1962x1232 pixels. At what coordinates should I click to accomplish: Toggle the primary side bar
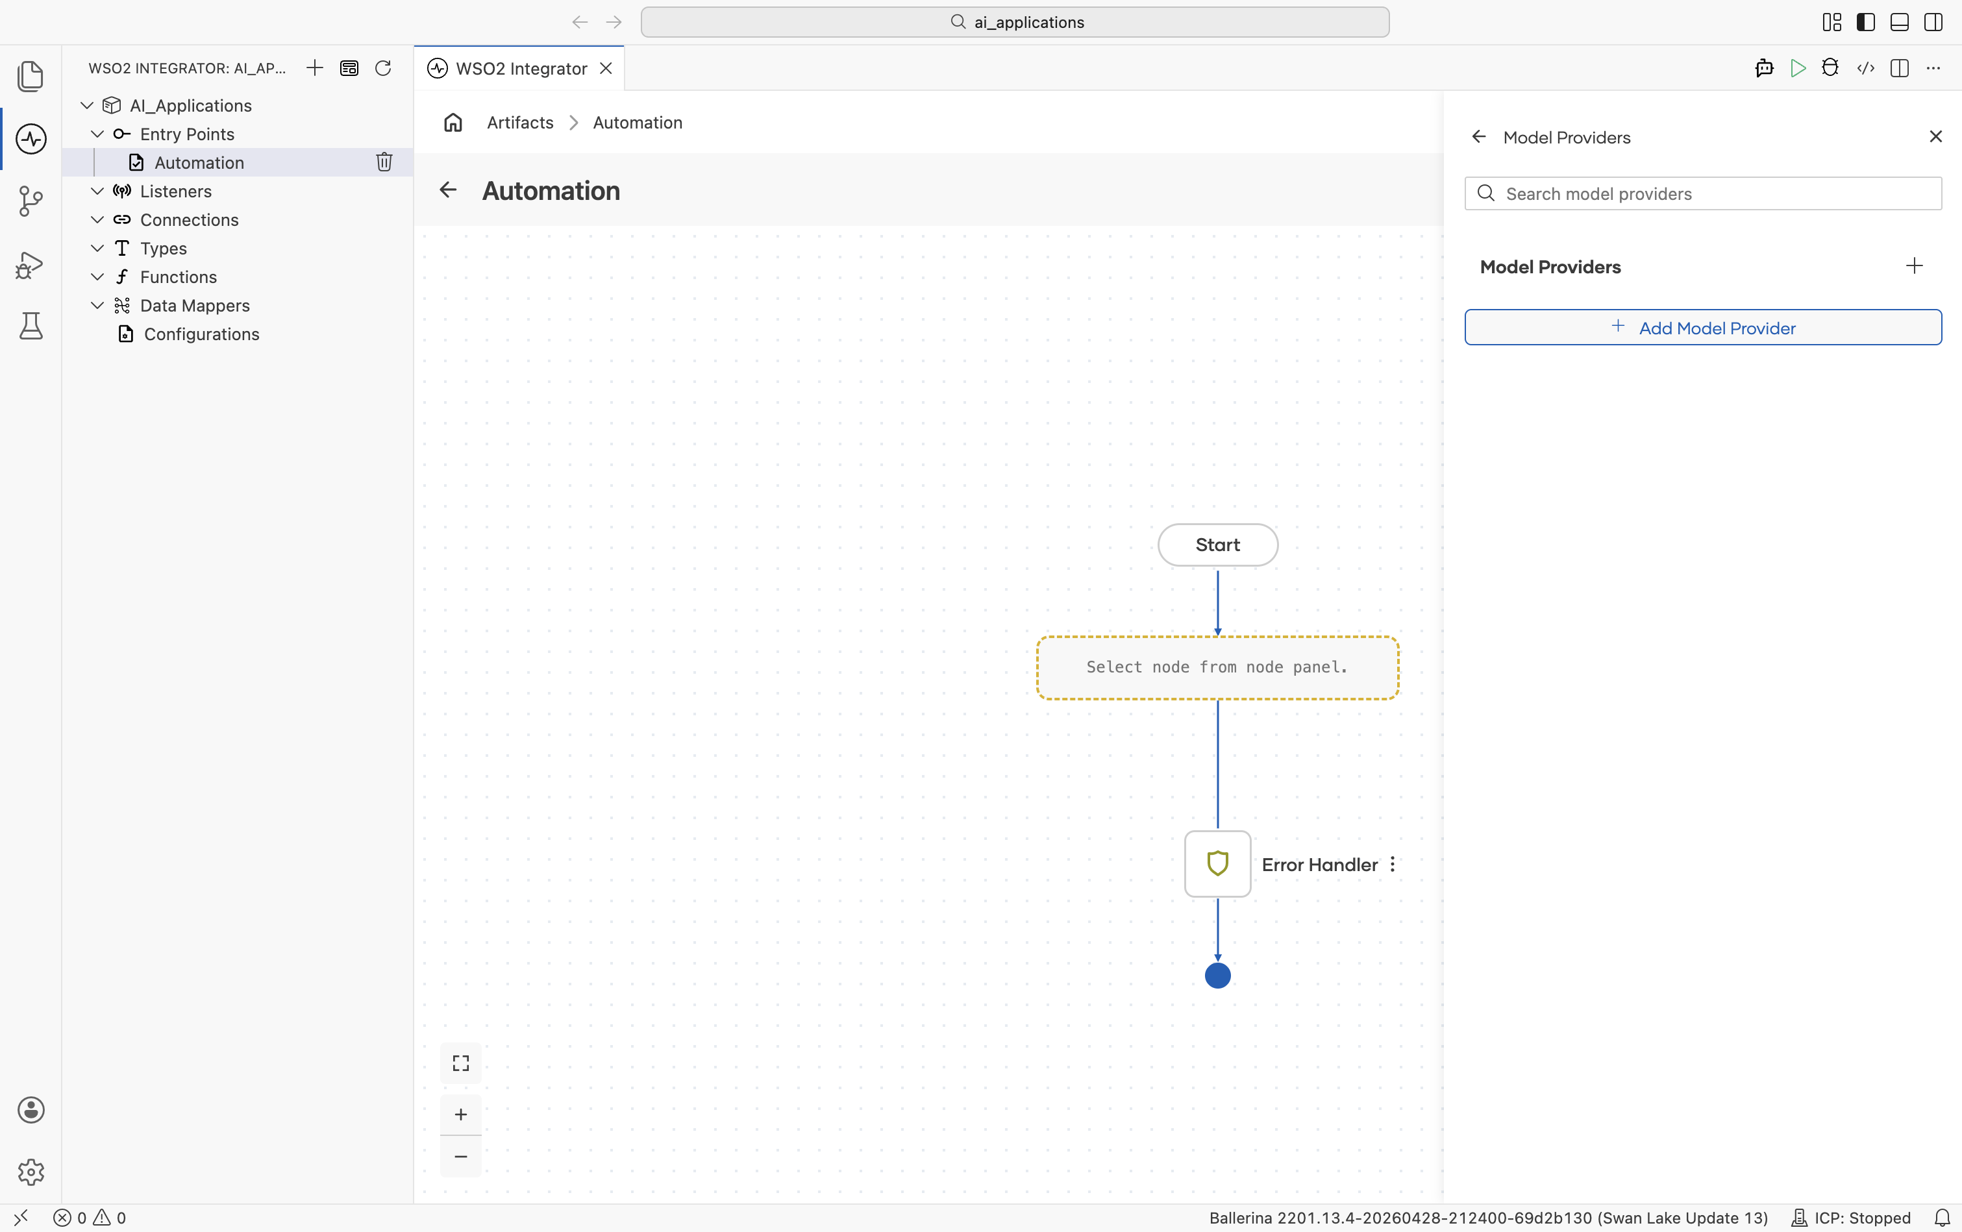[x=1866, y=22]
